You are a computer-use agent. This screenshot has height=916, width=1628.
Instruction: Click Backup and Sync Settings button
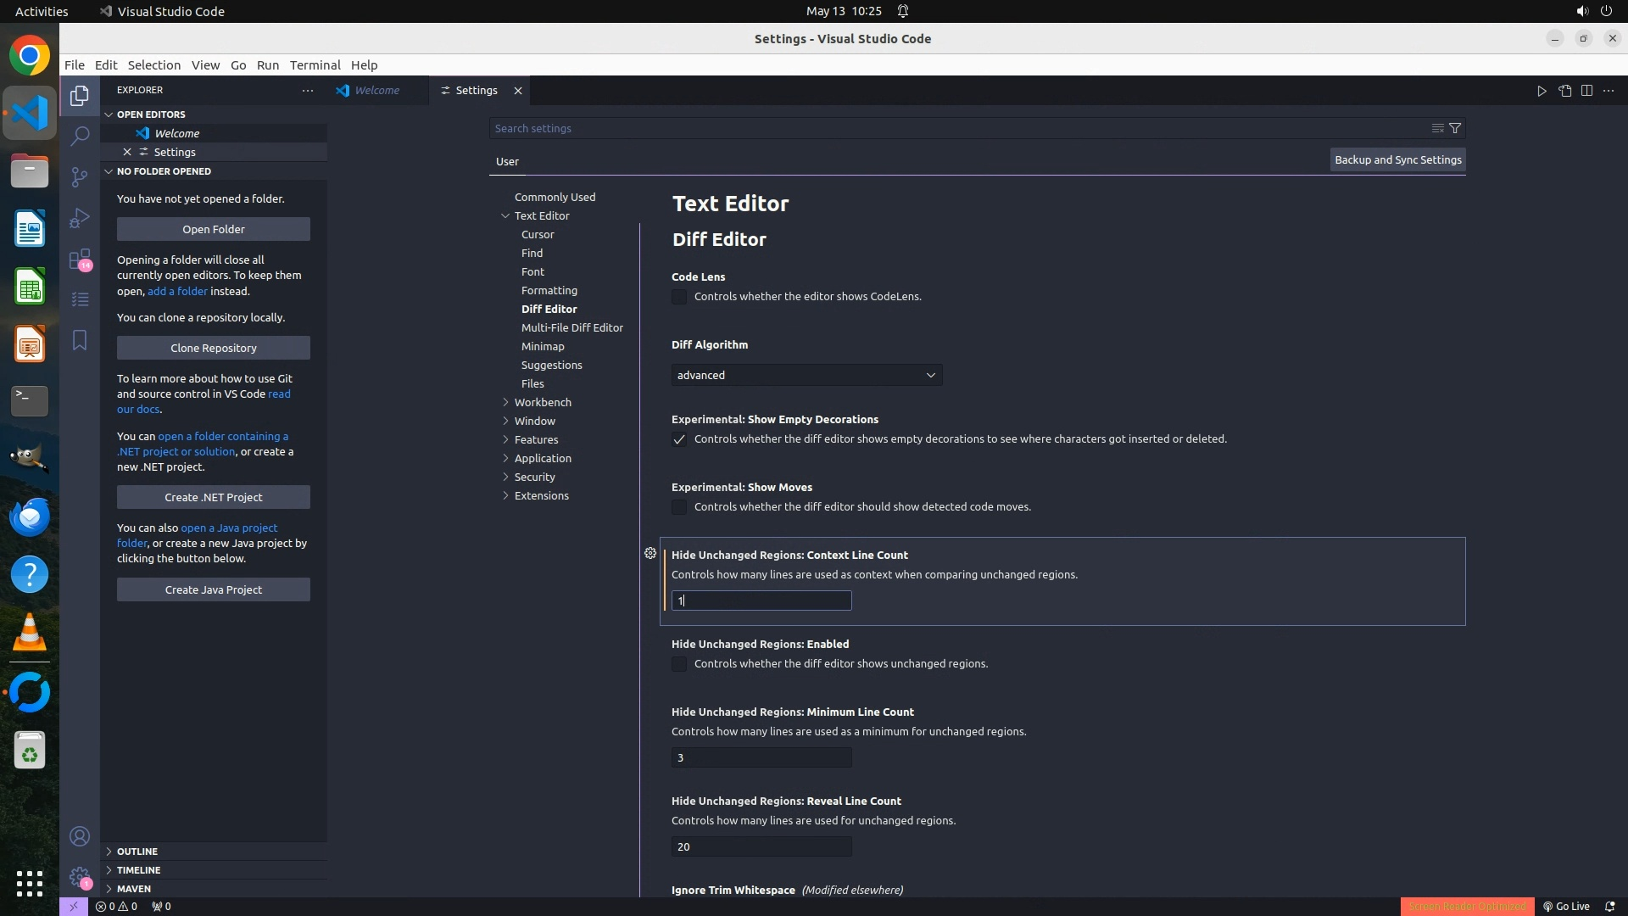tap(1397, 159)
